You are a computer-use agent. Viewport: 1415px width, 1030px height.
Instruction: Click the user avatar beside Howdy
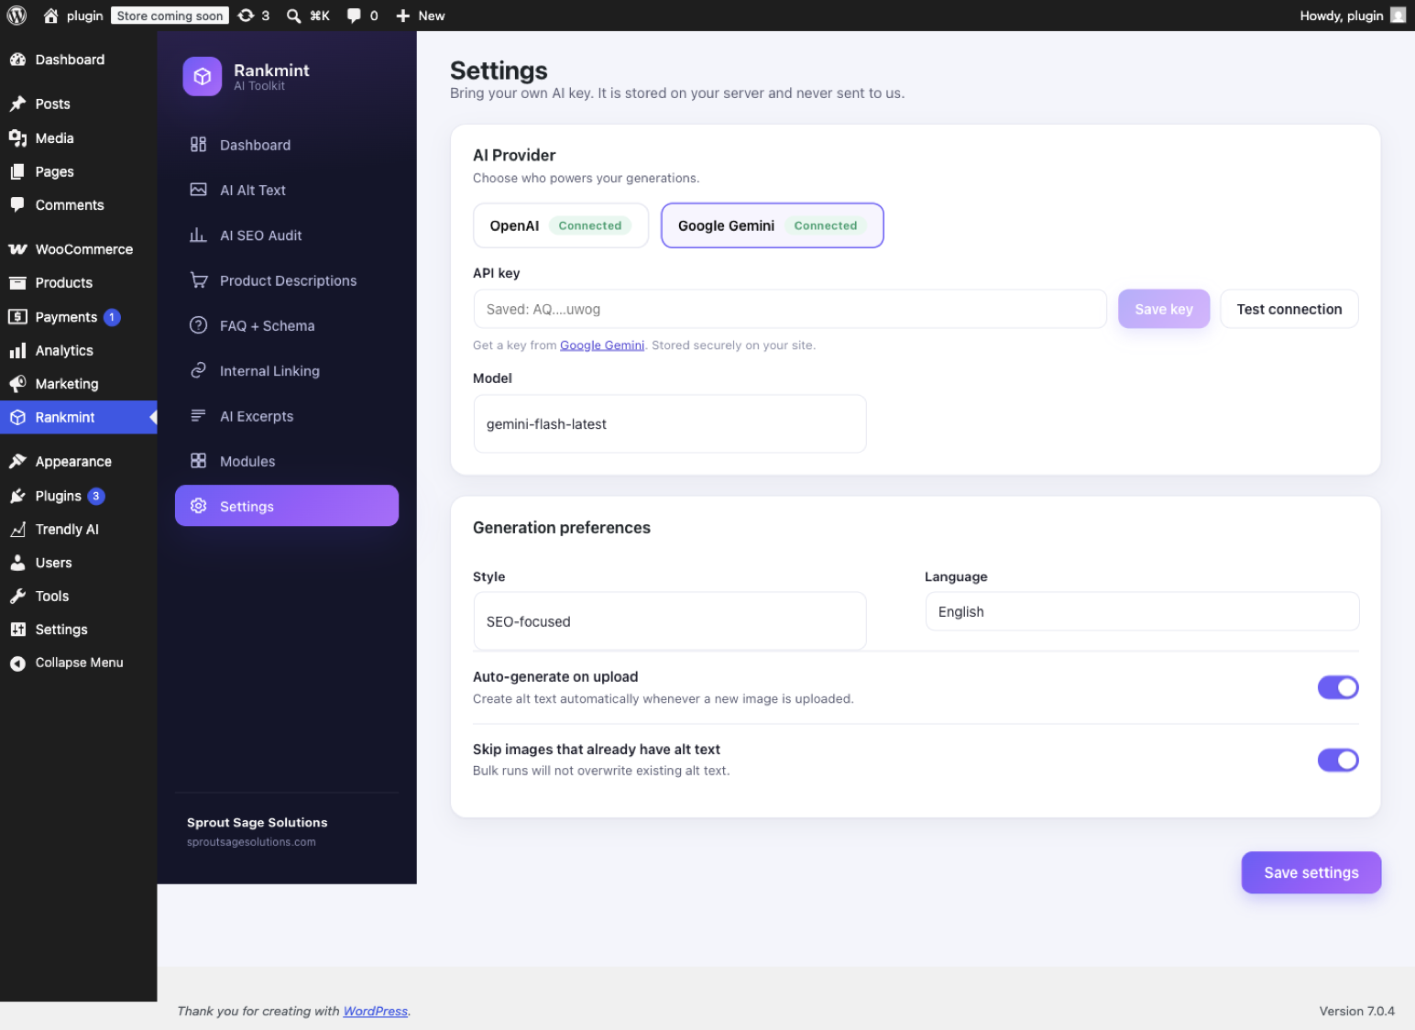pos(1398,16)
